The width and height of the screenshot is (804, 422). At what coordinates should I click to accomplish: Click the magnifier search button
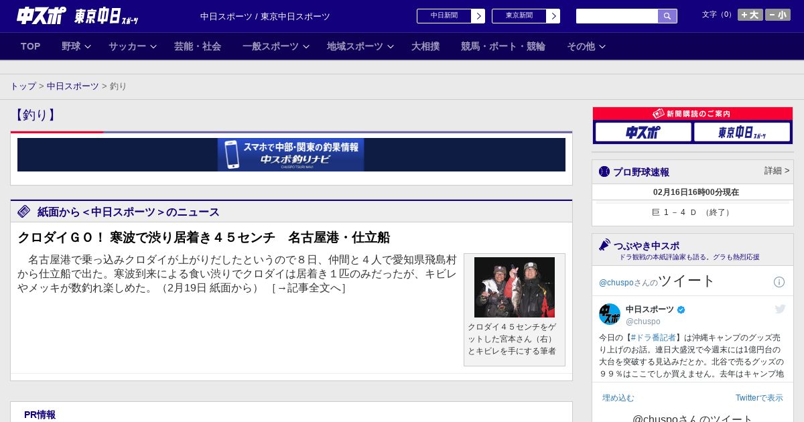coord(667,16)
